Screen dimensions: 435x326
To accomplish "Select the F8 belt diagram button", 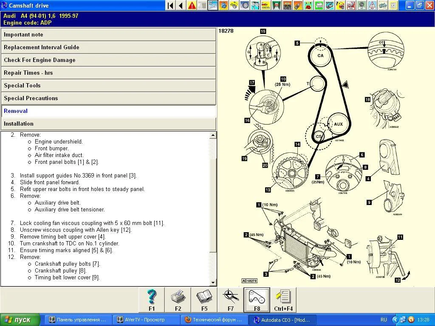I will [x=257, y=300].
